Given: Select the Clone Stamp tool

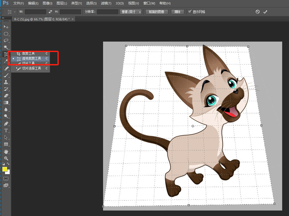Looking at the screenshot, I should 6,82.
